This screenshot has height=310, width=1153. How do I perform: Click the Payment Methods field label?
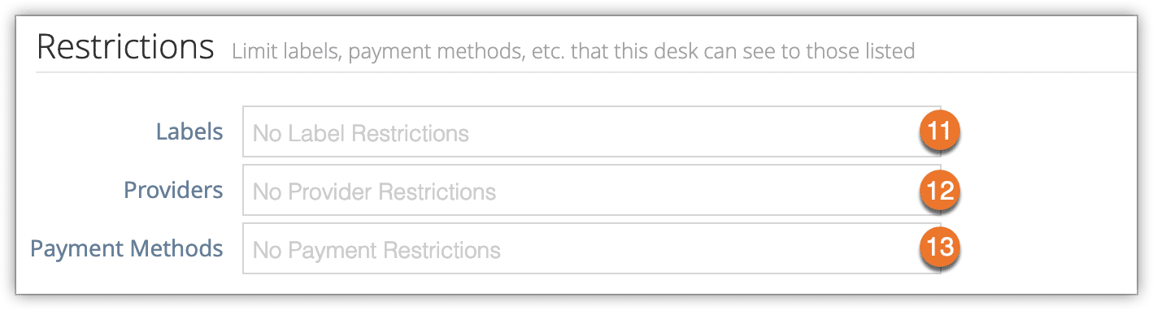(x=127, y=248)
